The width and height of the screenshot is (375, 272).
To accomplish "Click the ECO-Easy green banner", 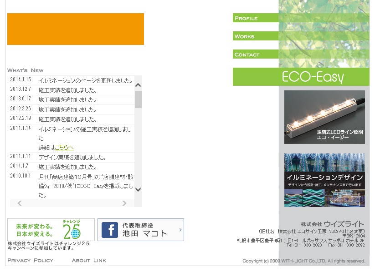I will coord(301,77).
